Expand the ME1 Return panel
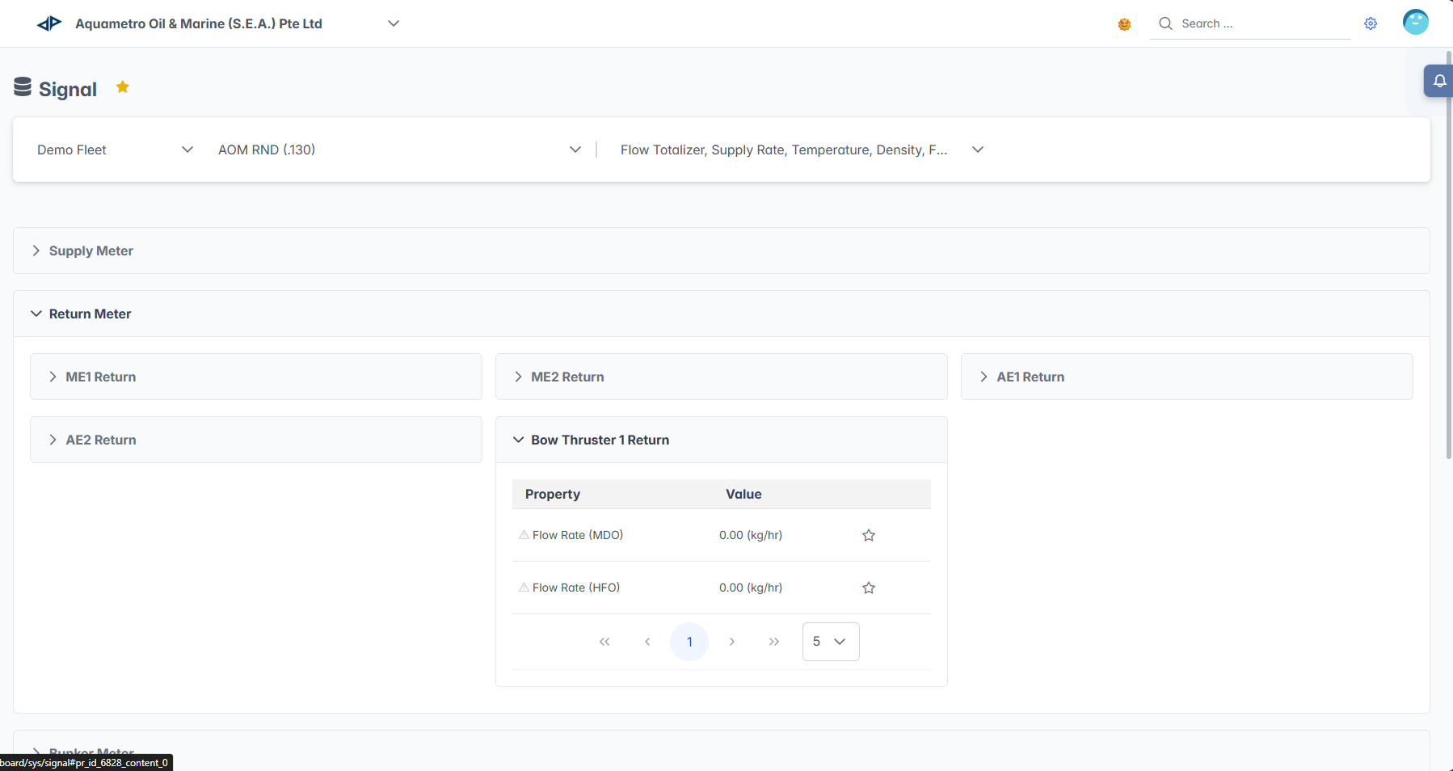 click(x=101, y=377)
